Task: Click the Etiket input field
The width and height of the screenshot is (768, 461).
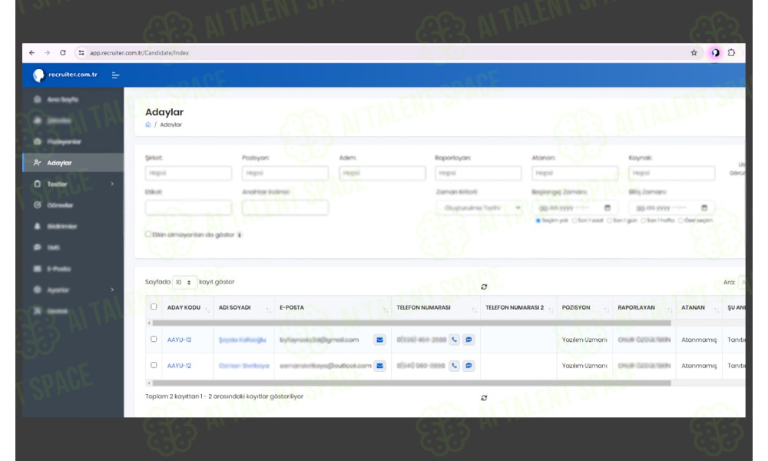Action: (188, 207)
